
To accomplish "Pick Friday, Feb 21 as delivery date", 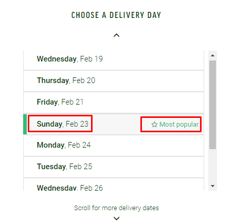I will point(114,103).
